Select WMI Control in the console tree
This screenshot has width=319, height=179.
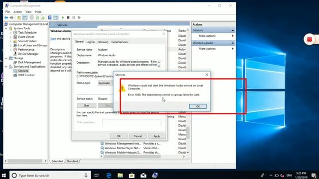(26, 75)
